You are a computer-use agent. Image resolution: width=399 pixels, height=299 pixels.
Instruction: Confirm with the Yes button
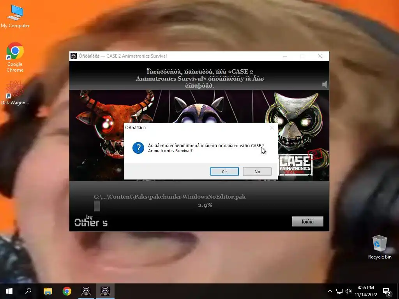(224, 172)
